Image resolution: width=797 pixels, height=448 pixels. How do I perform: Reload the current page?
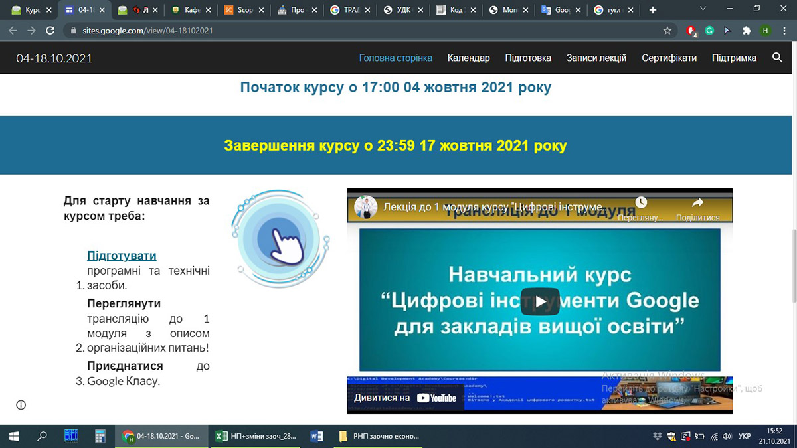pyautogui.click(x=50, y=31)
